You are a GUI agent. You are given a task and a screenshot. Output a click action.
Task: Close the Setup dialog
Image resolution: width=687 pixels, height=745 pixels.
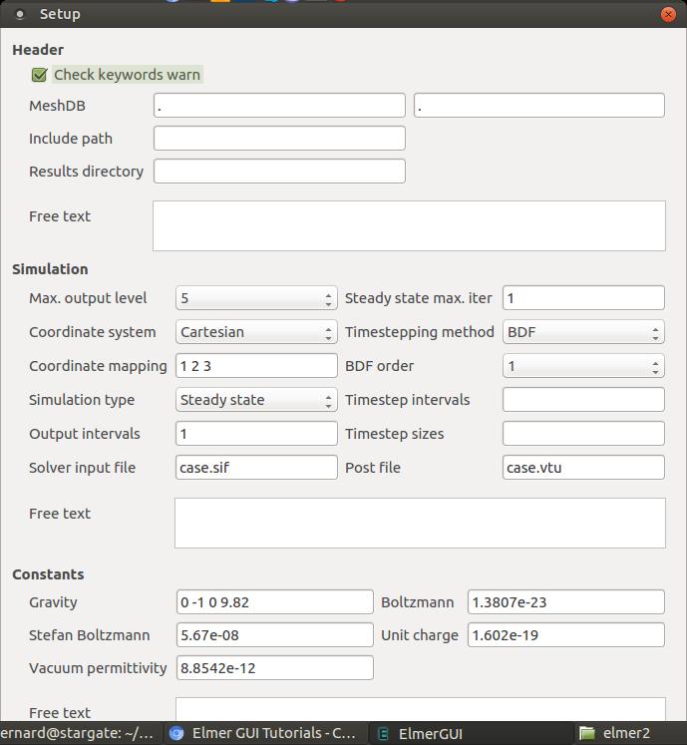click(669, 14)
